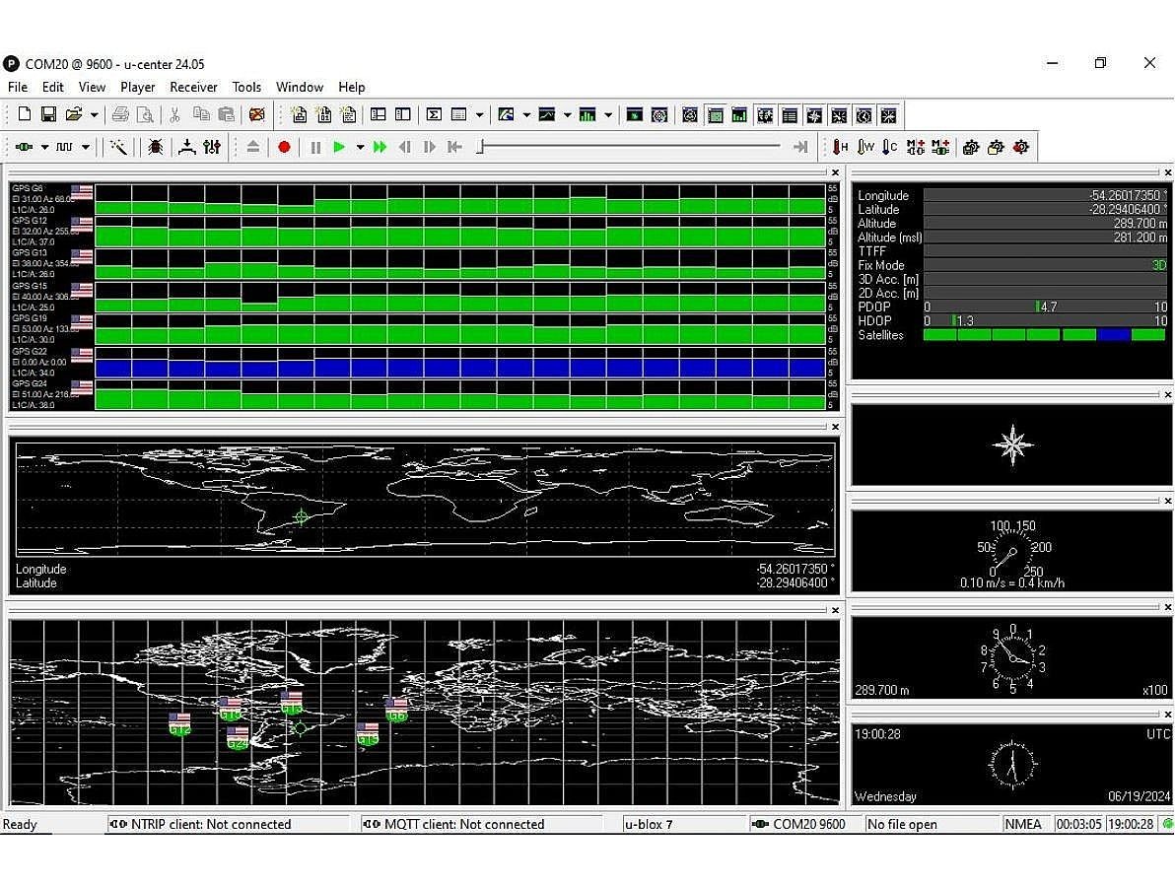Open the baudrate dropdown arrow
The image size is (1175, 887).
click(x=86, y=147)
